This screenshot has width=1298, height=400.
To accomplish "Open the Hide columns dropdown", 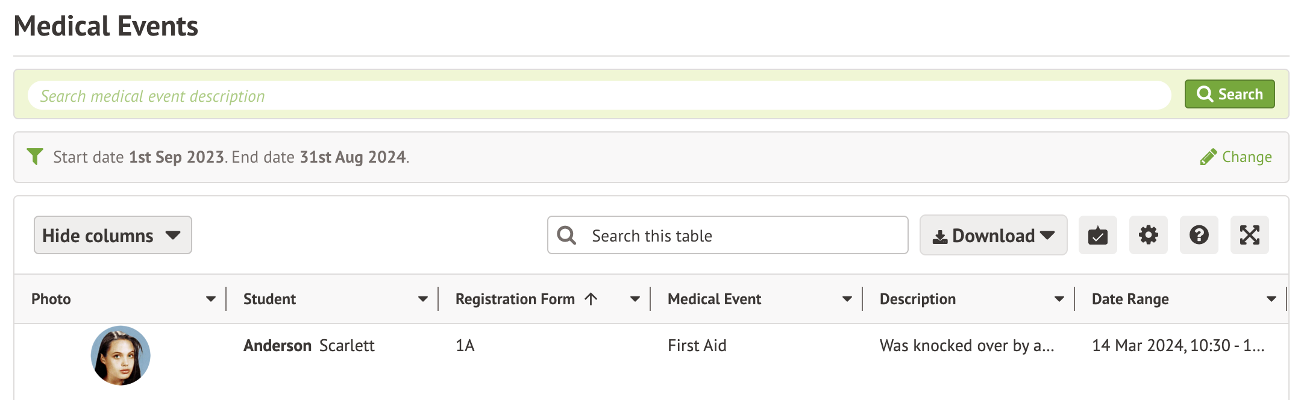I will click(x=113, y=235).
